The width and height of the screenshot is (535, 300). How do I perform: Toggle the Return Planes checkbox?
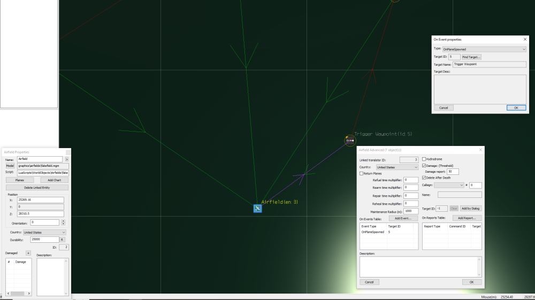point(362,173)
